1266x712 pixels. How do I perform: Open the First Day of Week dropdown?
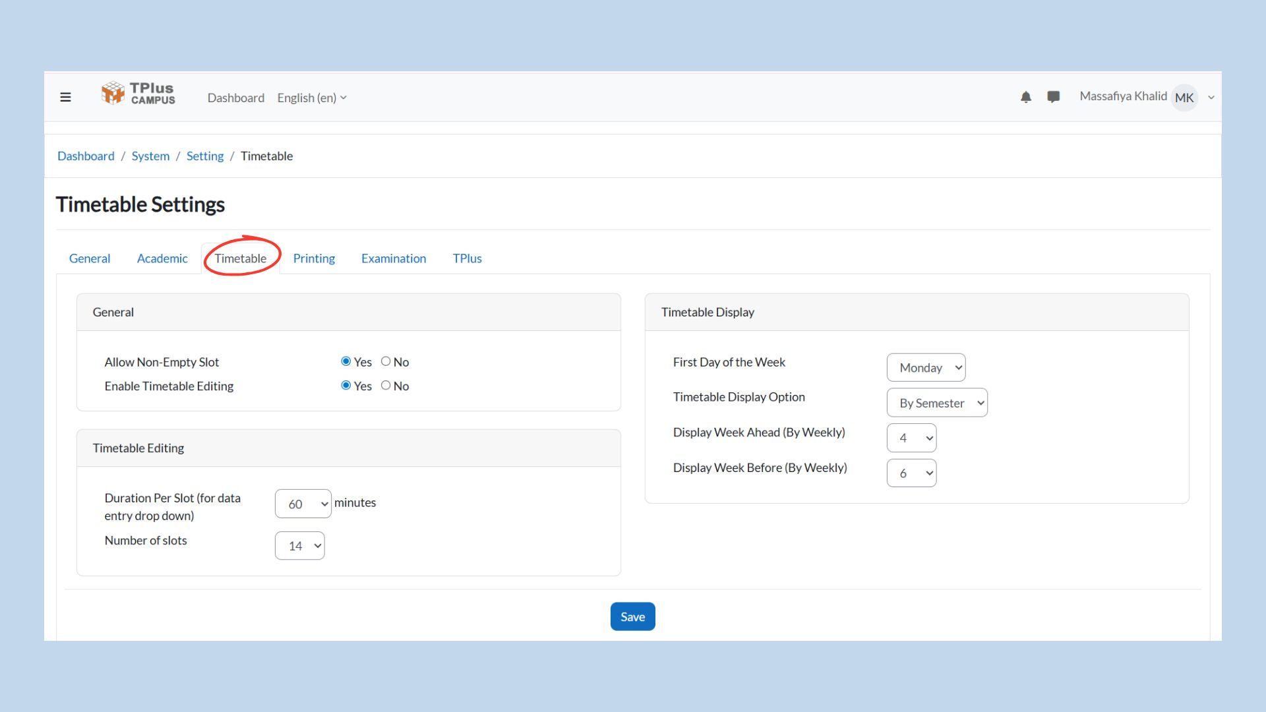pos(926,368)
